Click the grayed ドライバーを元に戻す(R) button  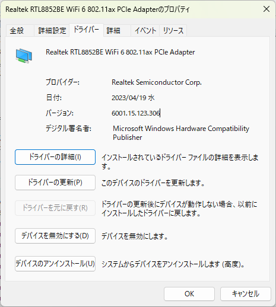tap(55, 208)
